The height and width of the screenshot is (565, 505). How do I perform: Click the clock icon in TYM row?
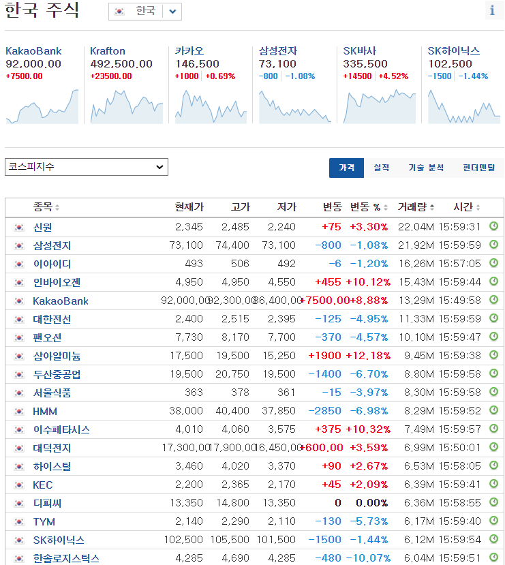pyautogui.click(x=493, y=520)
